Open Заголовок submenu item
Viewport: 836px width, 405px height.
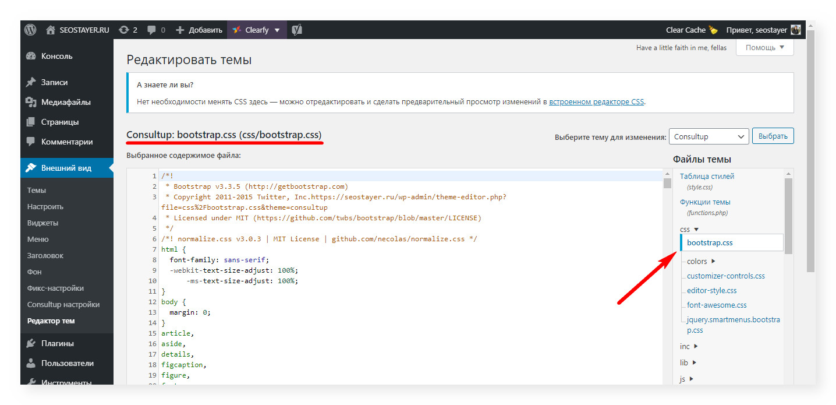coord(45,255)
